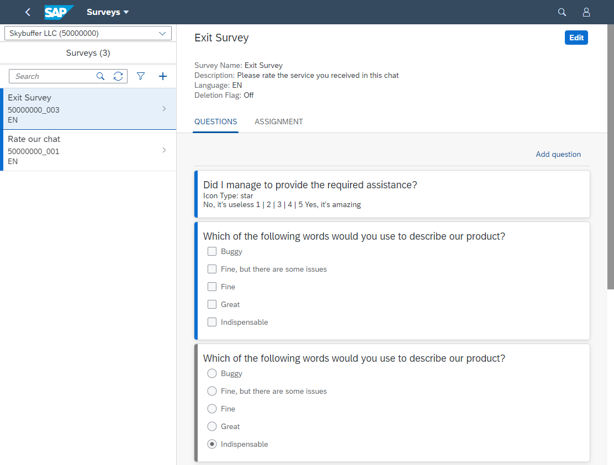The width and height of the screenshot is (614, 465).
Task: Click the 'Language: EN' text
Action: pyautogui.click(x=218, y=86)
